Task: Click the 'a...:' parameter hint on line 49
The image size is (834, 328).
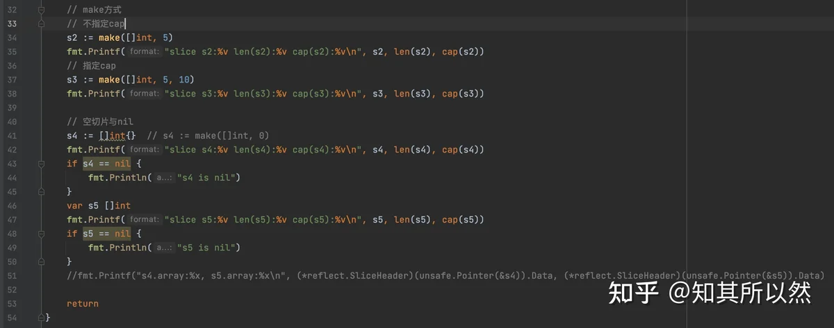Action: (164, 248)
